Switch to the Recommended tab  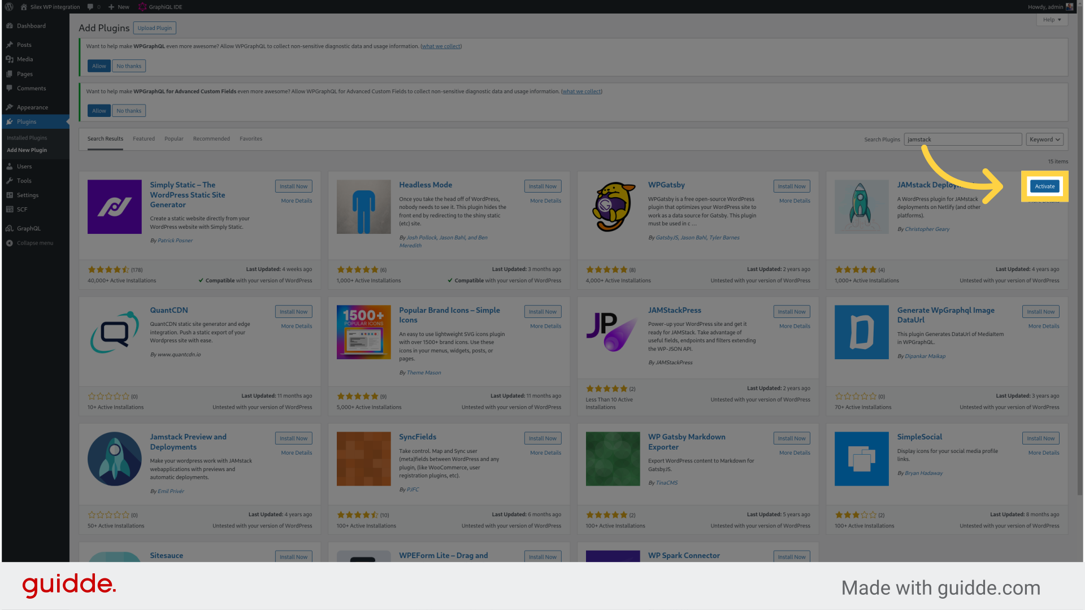[x=211, y=139]
